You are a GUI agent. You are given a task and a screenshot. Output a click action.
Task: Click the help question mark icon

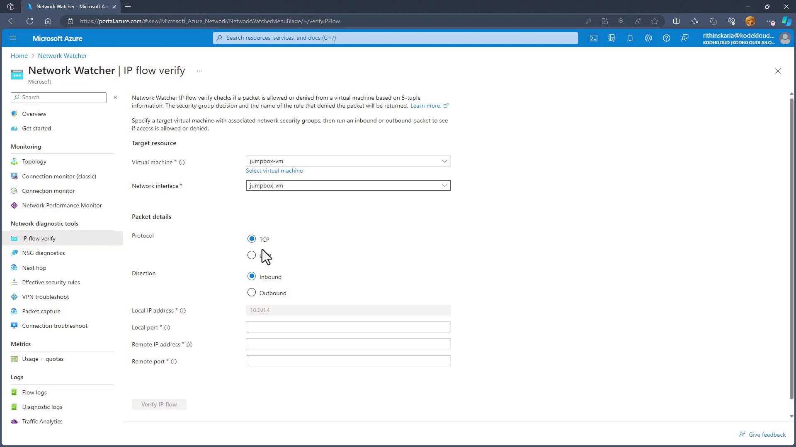point(666,38)
